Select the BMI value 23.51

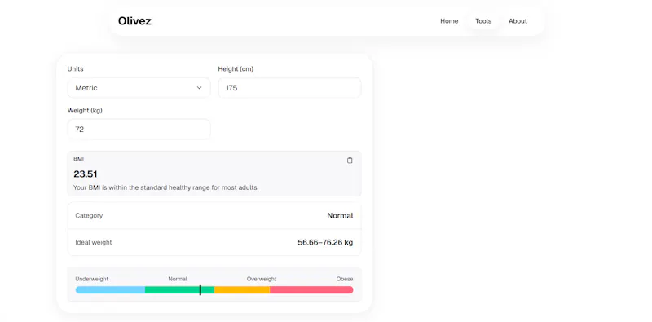tap(86, 174)
